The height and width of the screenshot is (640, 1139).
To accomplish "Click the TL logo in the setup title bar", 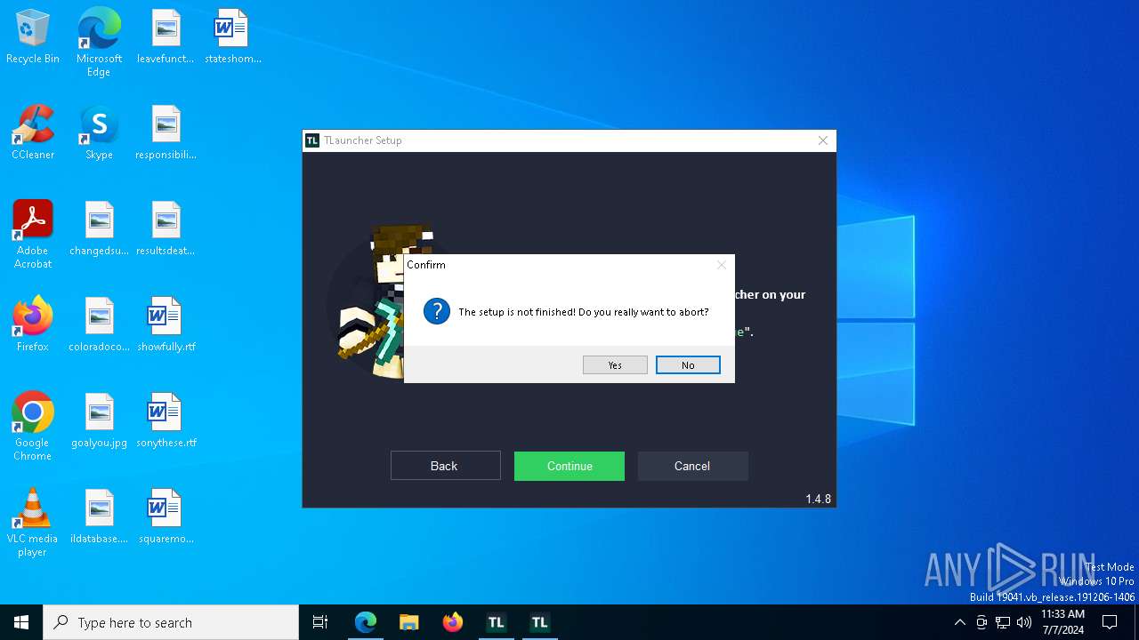I will coord(312,140).
